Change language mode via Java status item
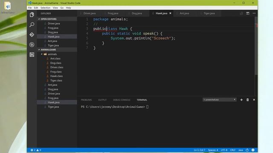The height and width of the screenshot is (153, 273). pos(241,150)
